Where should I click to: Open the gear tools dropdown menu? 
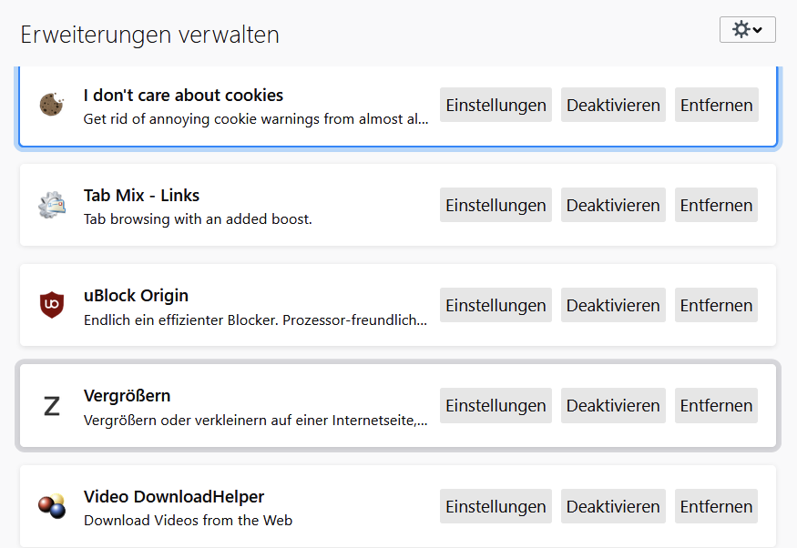(x=747, y=30)
